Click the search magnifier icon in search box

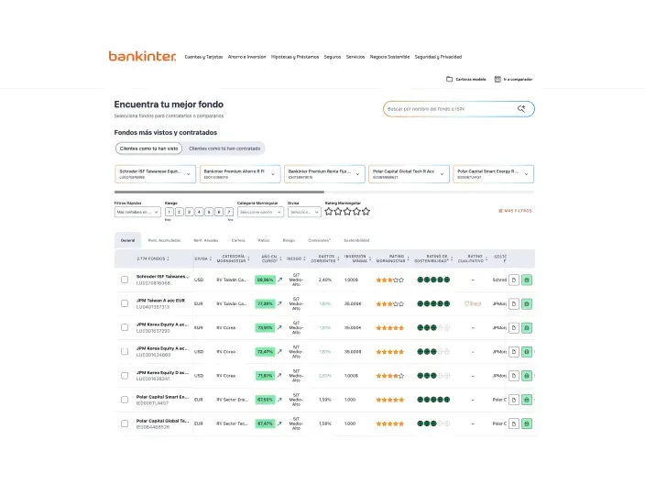click(521, 109)
